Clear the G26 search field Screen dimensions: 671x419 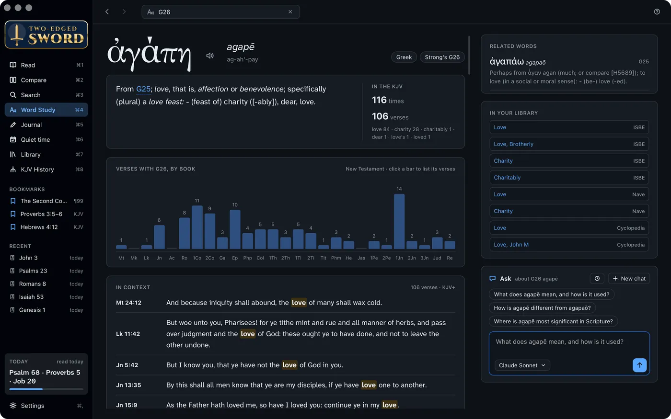pyautogui.click(x=290, y=11)
